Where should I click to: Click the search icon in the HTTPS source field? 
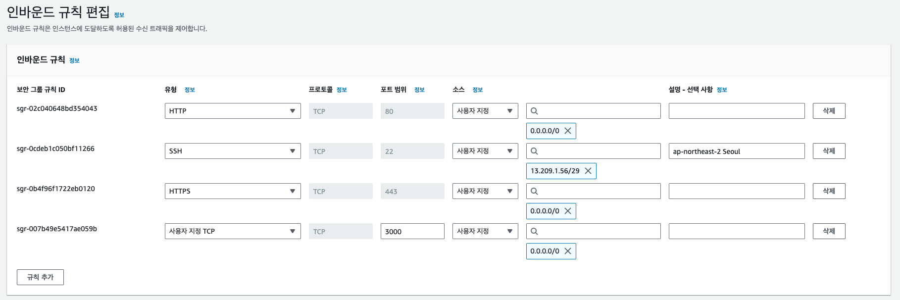[534, 191]
